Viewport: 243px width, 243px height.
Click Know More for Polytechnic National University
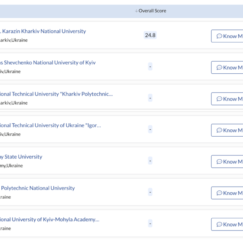(x=227, y=193)
